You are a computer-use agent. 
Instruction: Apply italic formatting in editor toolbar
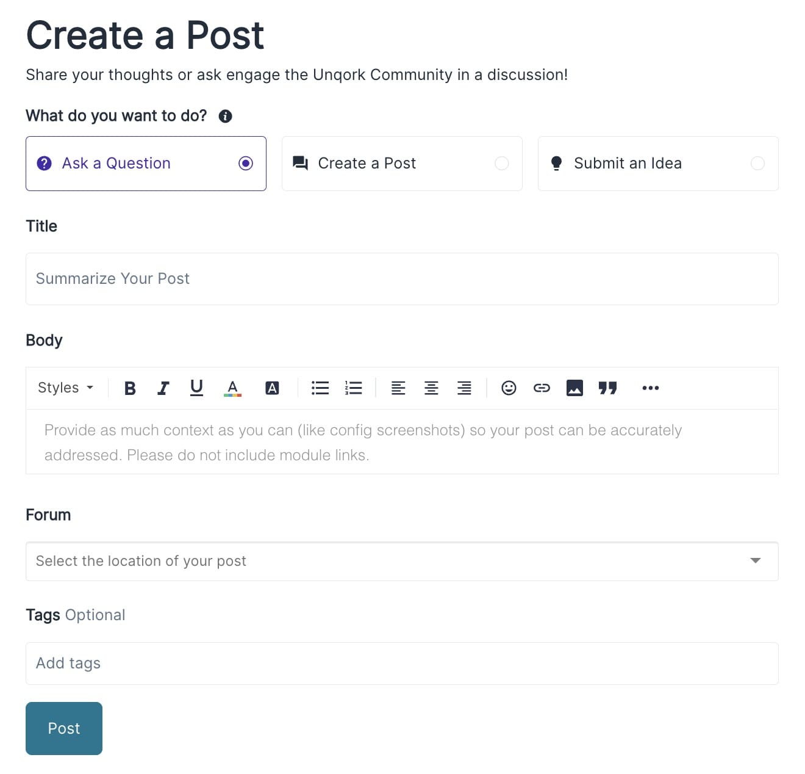click(163, 388)
